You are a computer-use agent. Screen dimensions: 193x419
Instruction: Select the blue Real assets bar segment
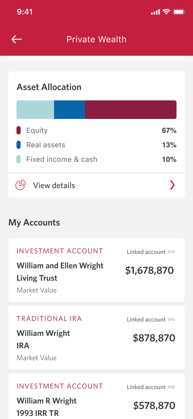pos(69,110)
